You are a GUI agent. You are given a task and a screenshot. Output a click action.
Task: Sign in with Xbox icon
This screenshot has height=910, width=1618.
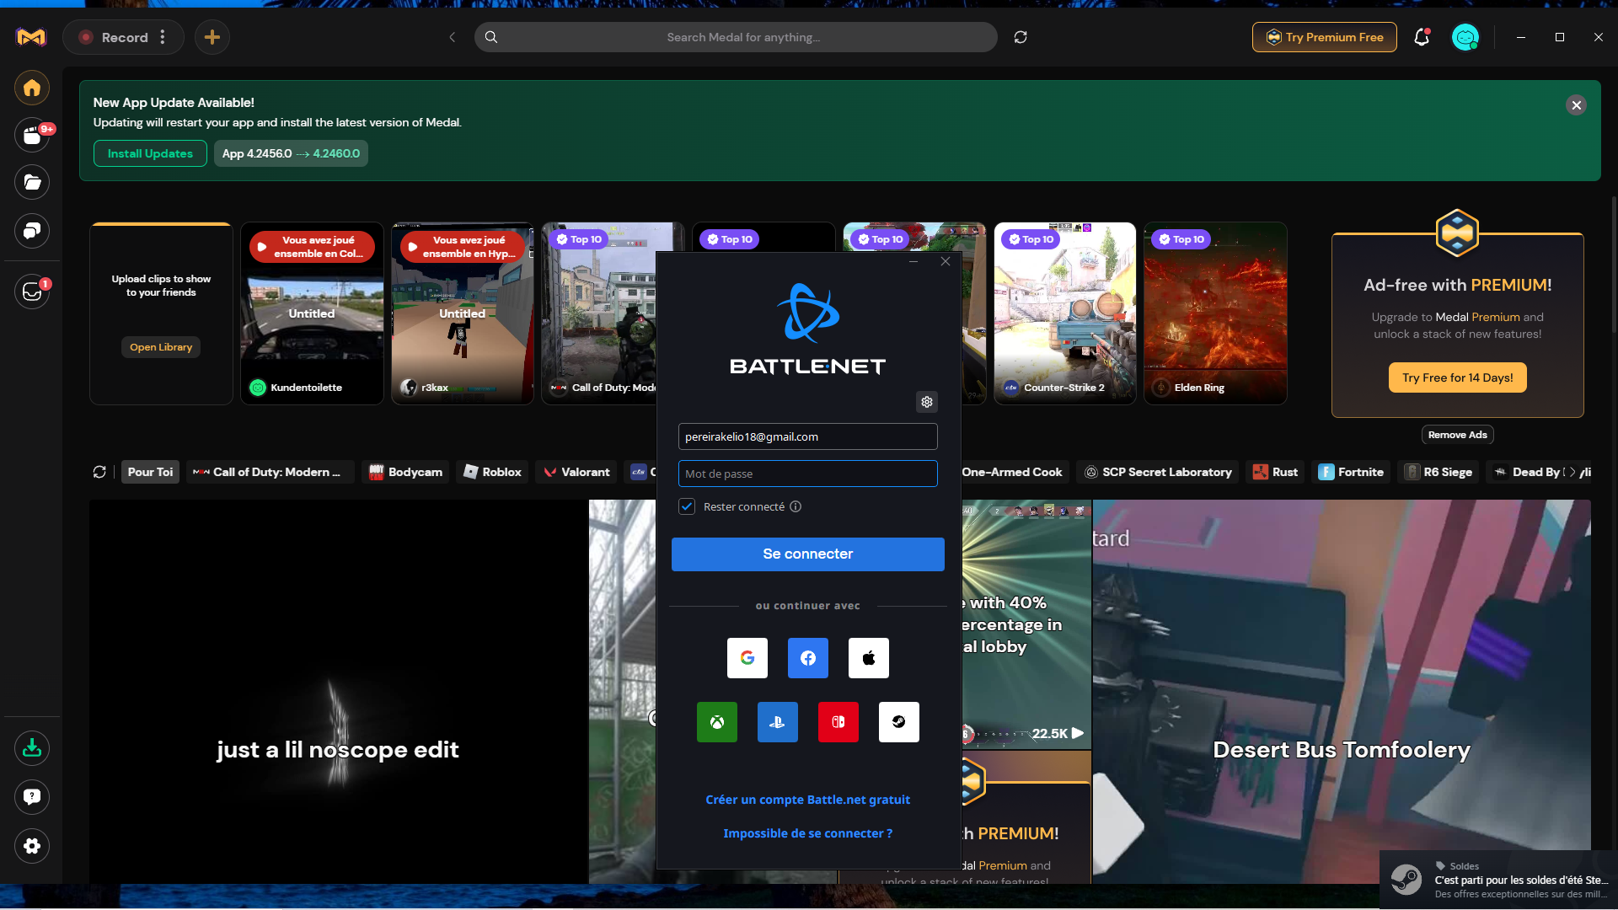[717, 722]
